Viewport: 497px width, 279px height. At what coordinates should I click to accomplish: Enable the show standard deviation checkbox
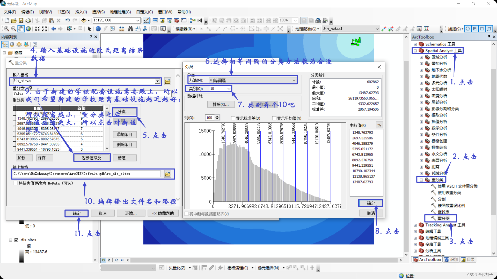[233, 118]
